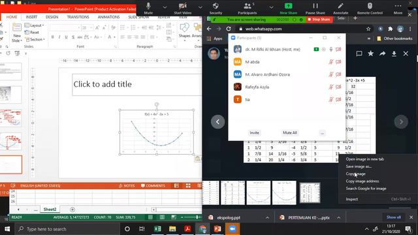Open Section dropdown in PowerPoint ribbon
418x235 pixels.
[35, 39]
